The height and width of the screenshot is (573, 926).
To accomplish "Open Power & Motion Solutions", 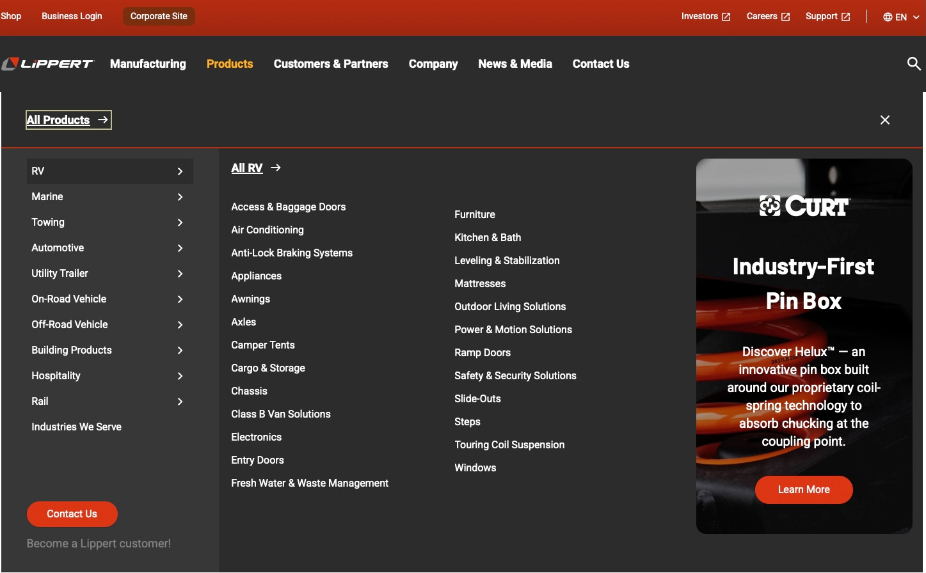I will pos(513,329).
